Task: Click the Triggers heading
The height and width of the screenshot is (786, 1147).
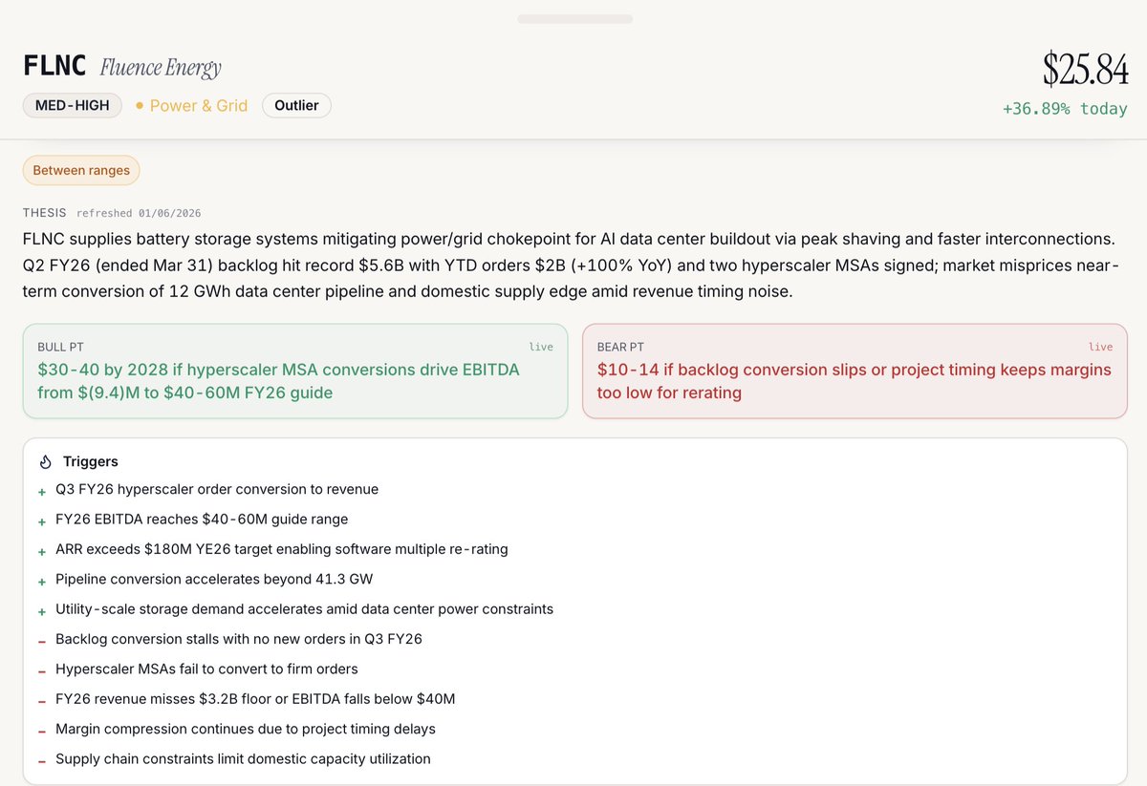Action: (91, 462)
